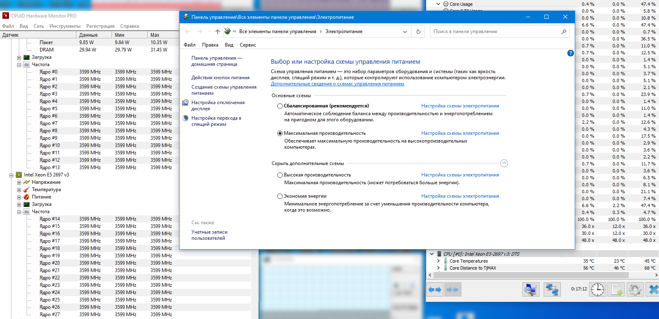Image resolution: width=659 pixels, height=319 pixels.
Task: Click the collapse-columns inward arrows button in HWiNFO
Action: [452, 290]
